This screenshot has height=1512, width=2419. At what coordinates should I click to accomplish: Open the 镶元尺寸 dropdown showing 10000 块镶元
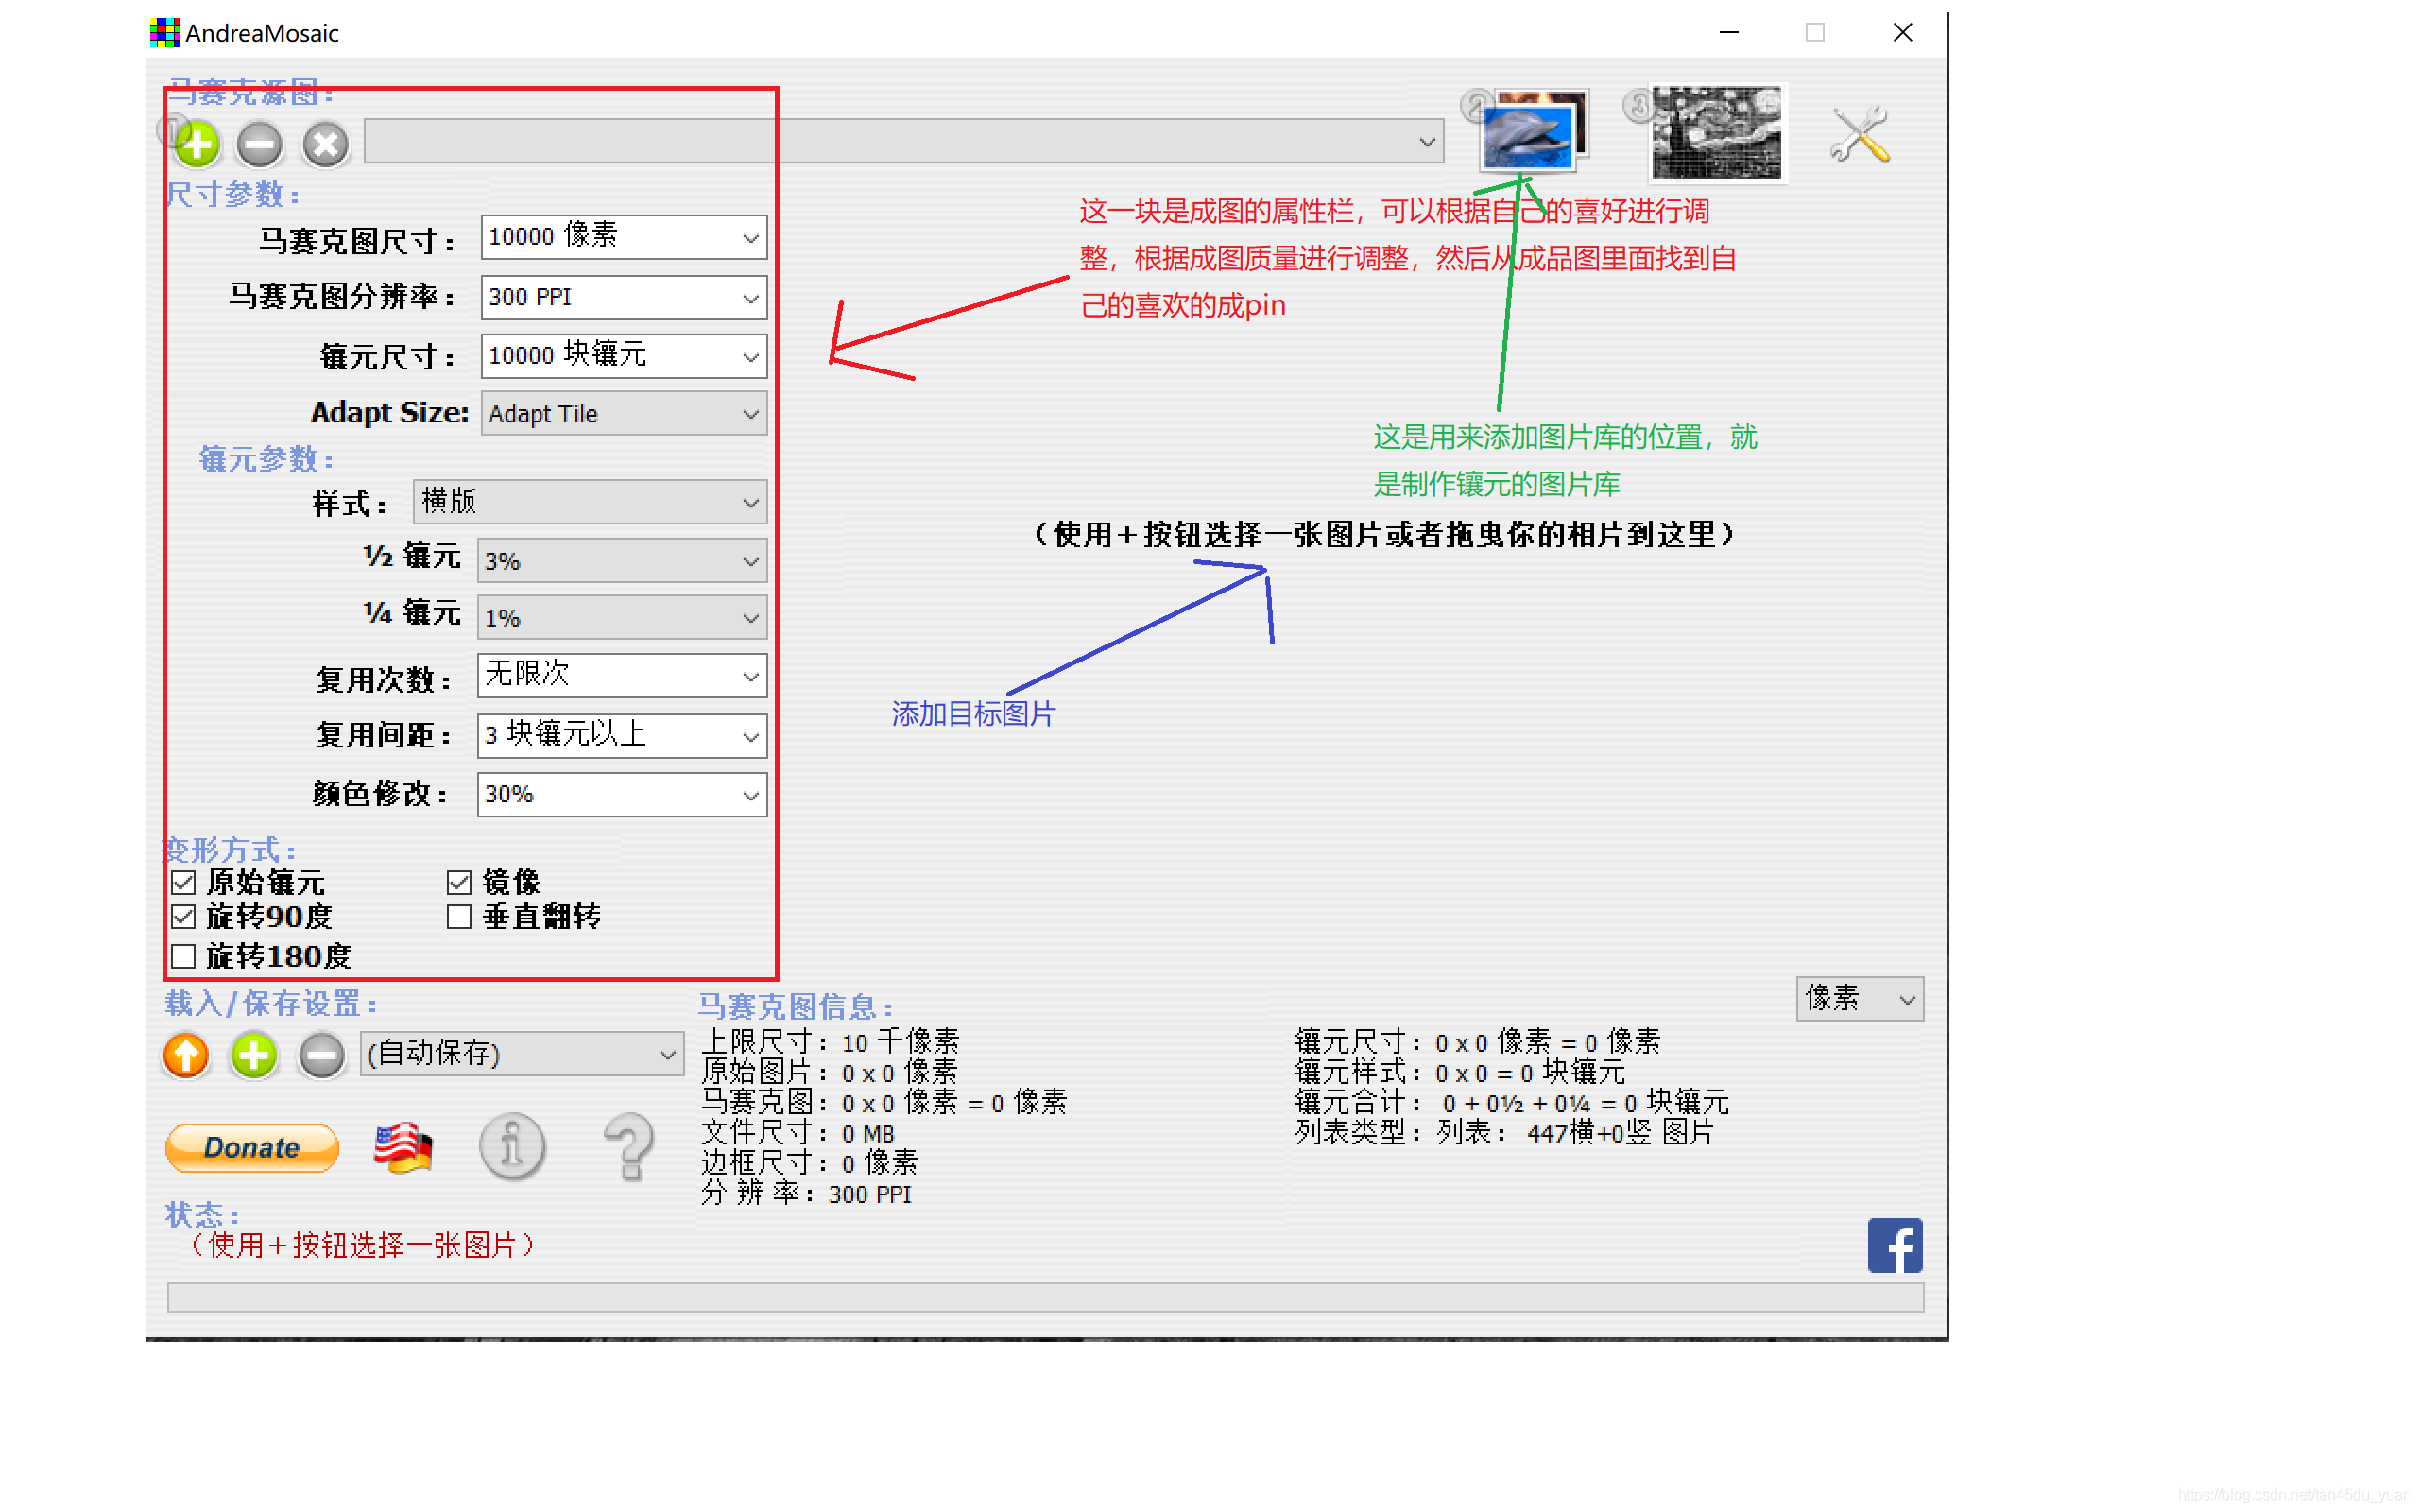click(x=624, y=356)
